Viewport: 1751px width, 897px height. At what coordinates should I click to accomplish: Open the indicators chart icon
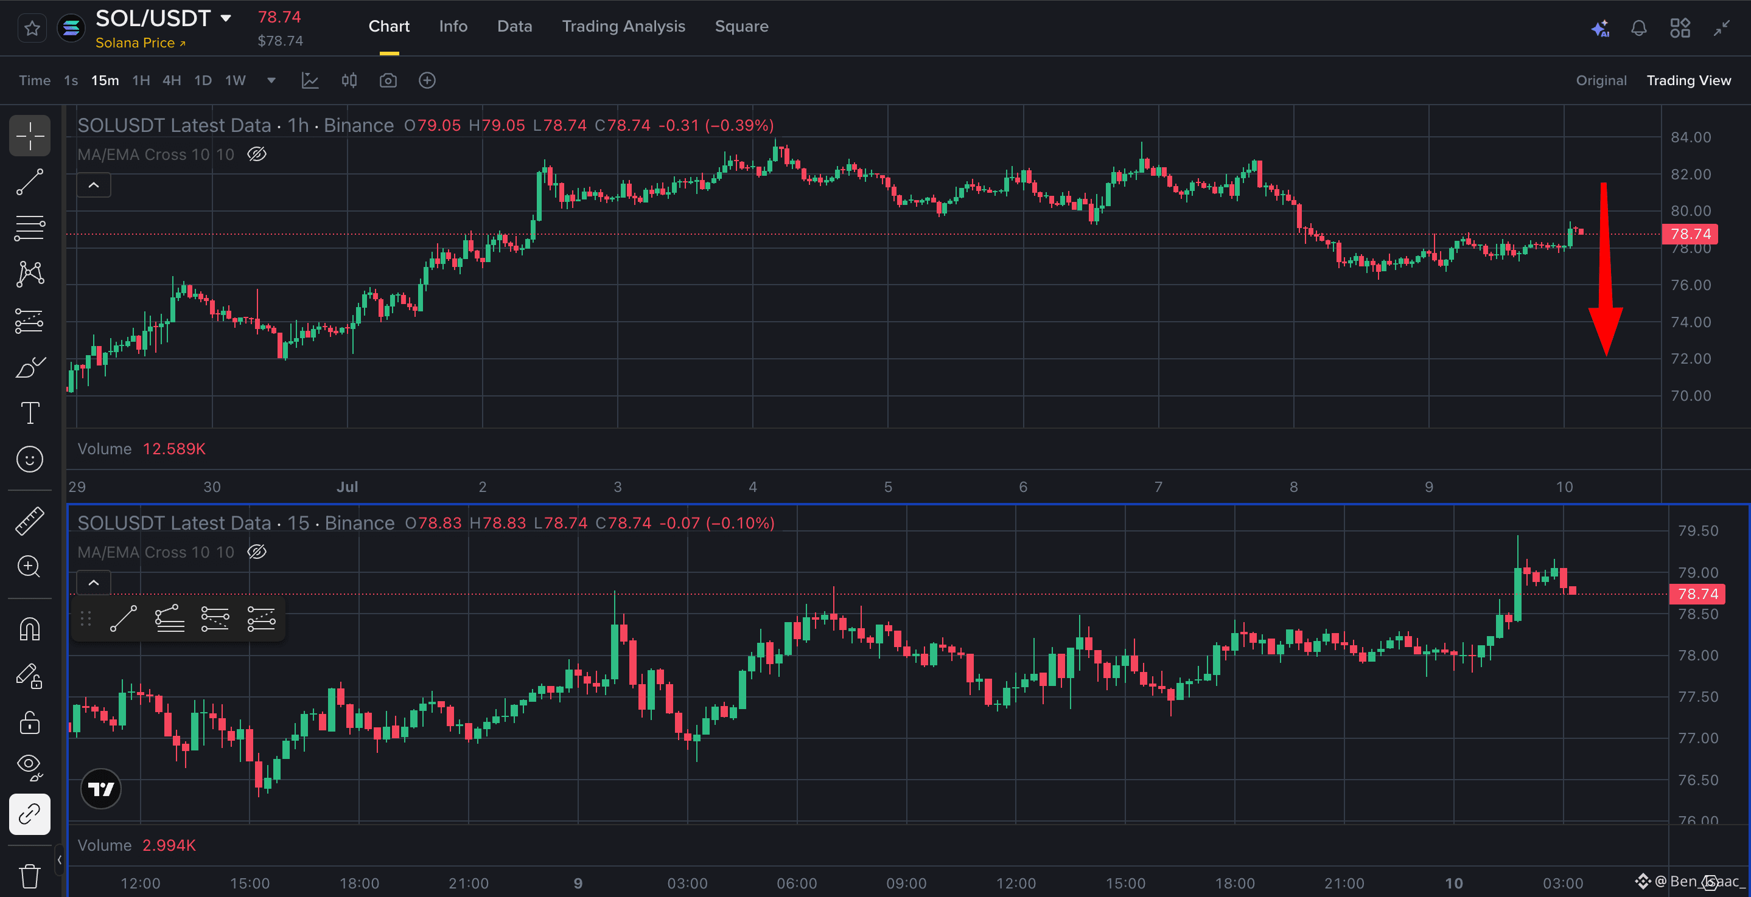point(310,80)
